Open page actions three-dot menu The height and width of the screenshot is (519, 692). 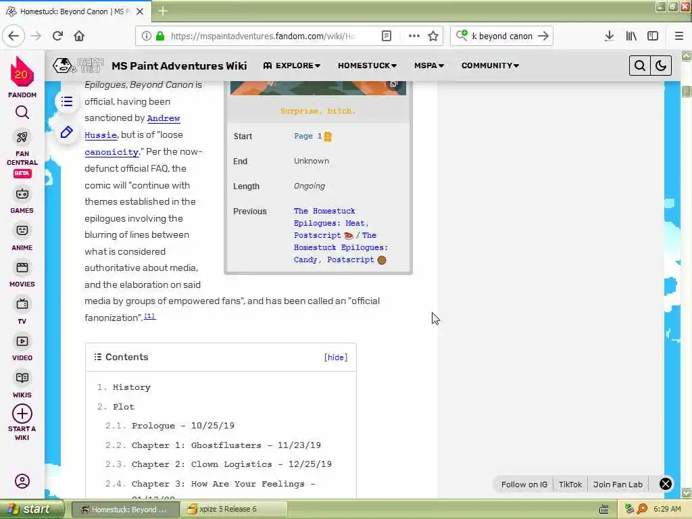coord(414,36)
